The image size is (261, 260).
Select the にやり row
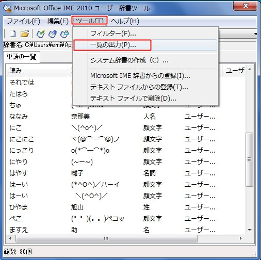(x=19, y=162)
